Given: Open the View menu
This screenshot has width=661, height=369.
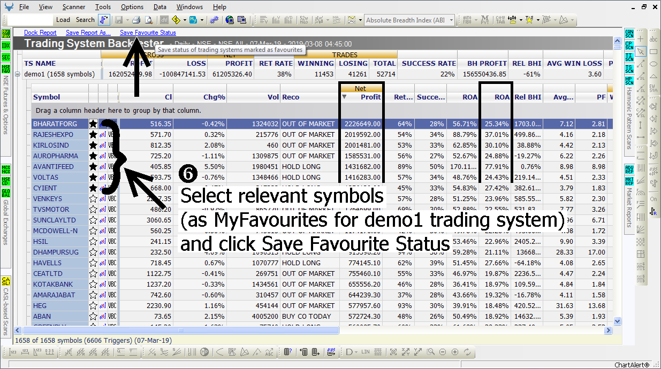Looking at the screenshot, I should click(46, 7).
